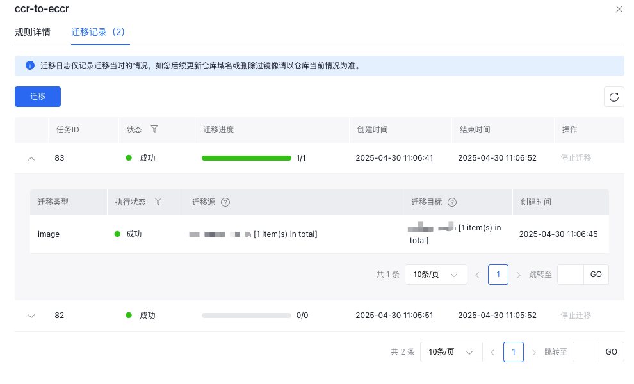Close the ccr-to-eccr panel

(x=619, y=9)
